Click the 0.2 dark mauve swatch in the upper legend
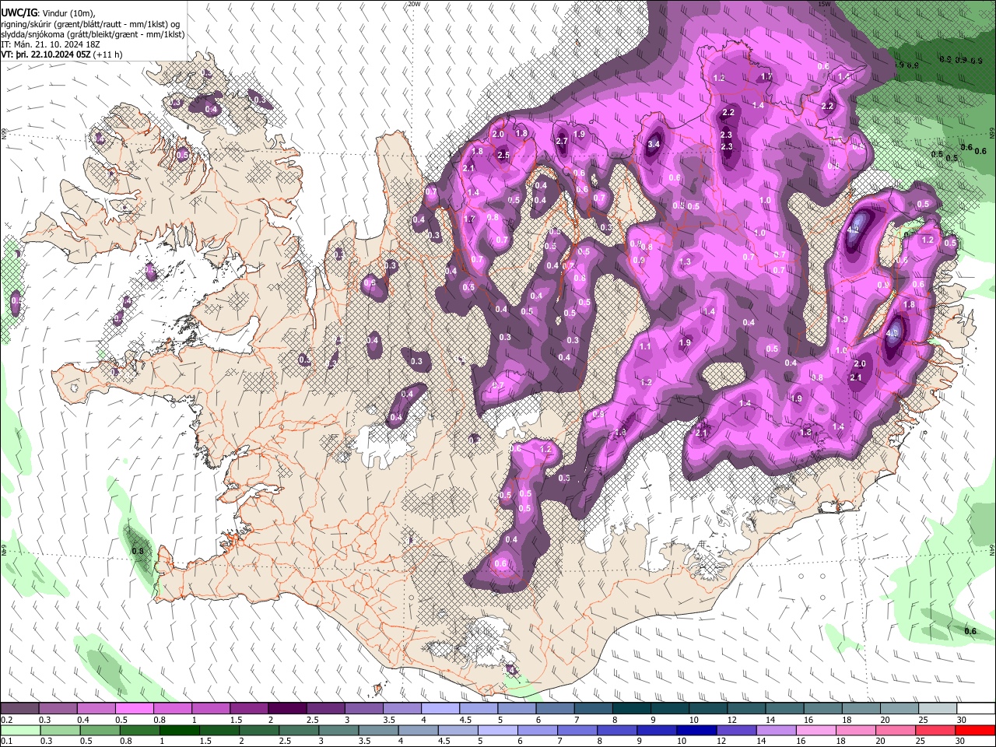 [x=19, y=709]
